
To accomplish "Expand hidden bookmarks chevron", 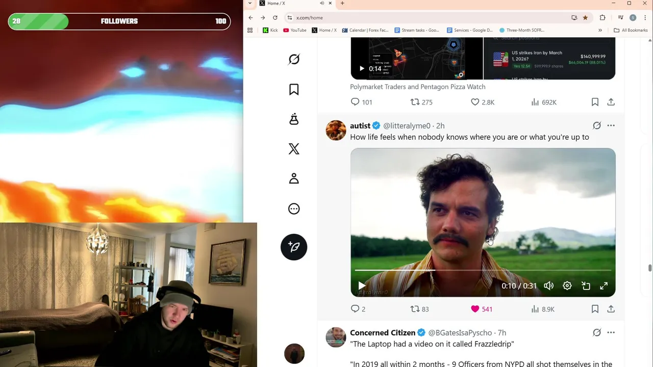I will click(600, 30).
